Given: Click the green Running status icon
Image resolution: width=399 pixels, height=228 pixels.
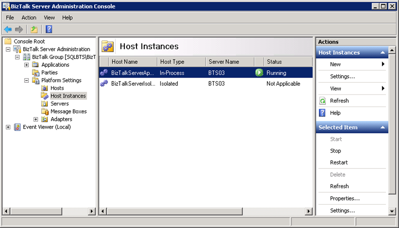Looking at the screenshot, I should [259, 72].
